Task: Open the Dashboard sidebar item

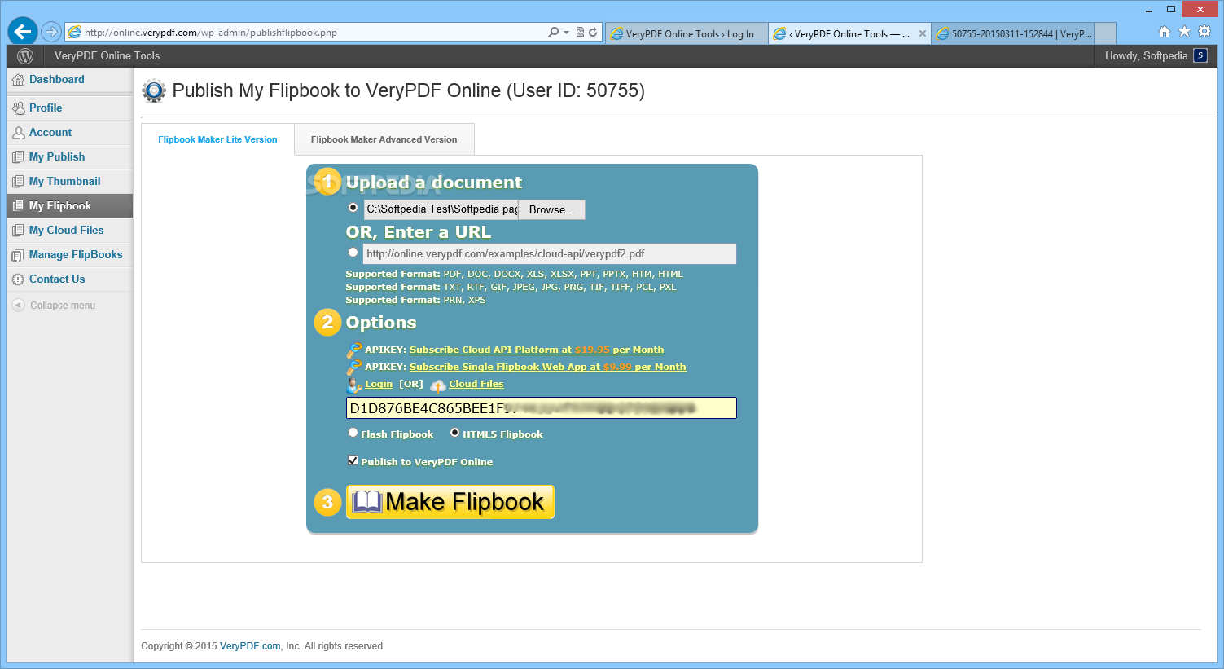Action: 69,80
